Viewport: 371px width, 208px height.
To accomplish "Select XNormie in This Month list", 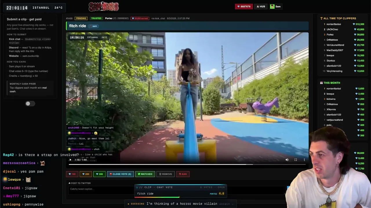I will pos(331,109).
